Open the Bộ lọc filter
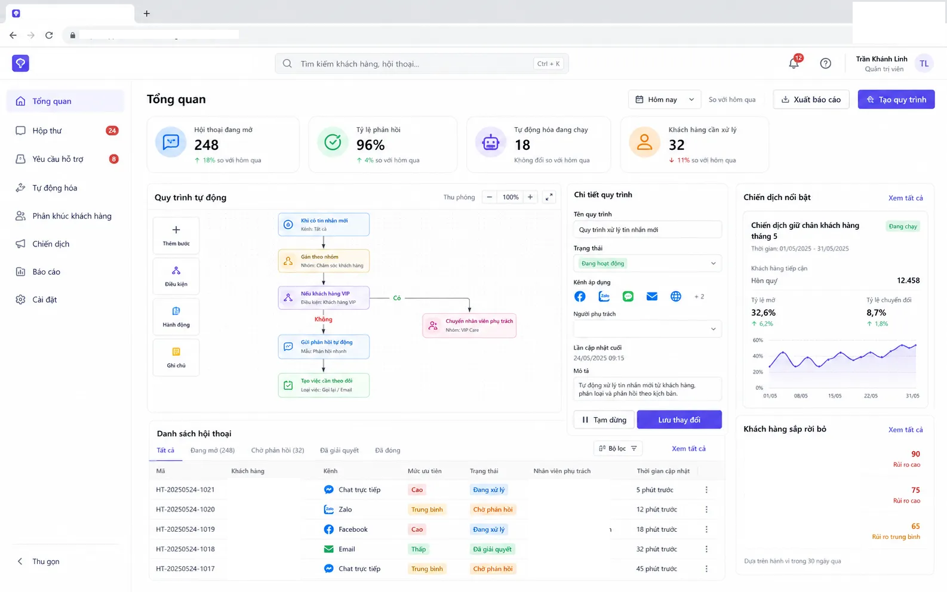The image size is (947, 592). coord(619,449)
